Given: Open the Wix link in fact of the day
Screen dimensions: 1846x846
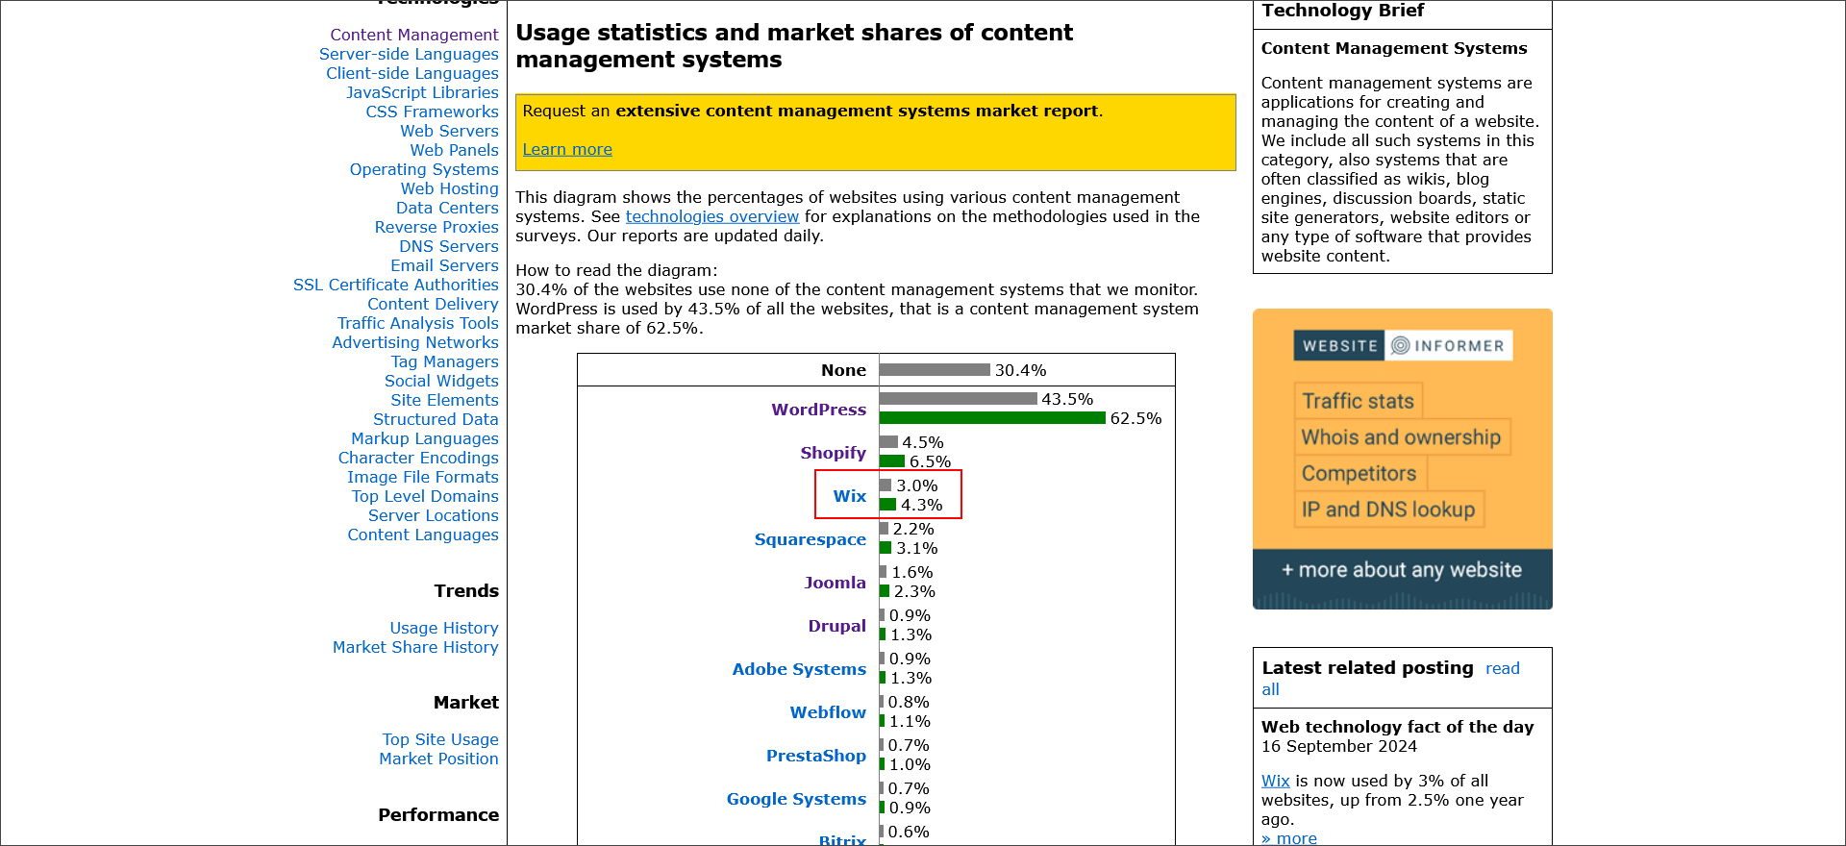Looking at the screenshot, I should 1275,781.
